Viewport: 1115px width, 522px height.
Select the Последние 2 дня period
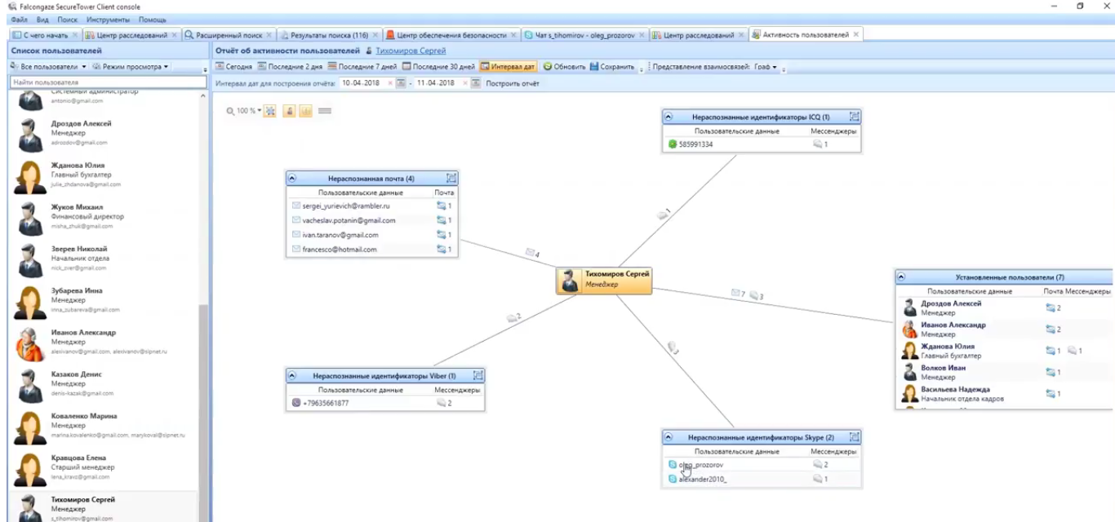pos(290,67)
